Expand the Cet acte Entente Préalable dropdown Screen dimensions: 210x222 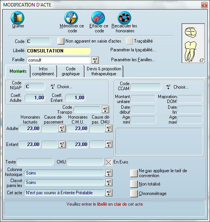pos(109,193)
